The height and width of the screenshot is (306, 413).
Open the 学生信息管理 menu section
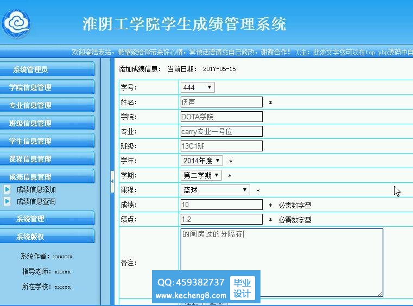tap(47, 141)
